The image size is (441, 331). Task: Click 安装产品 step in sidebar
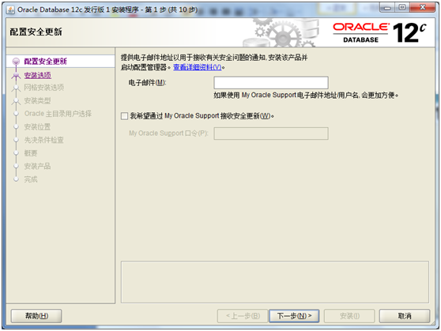point(37,166)
